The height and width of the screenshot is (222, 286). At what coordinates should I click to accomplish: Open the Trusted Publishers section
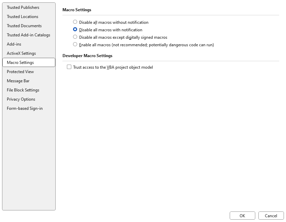(23, 7)
